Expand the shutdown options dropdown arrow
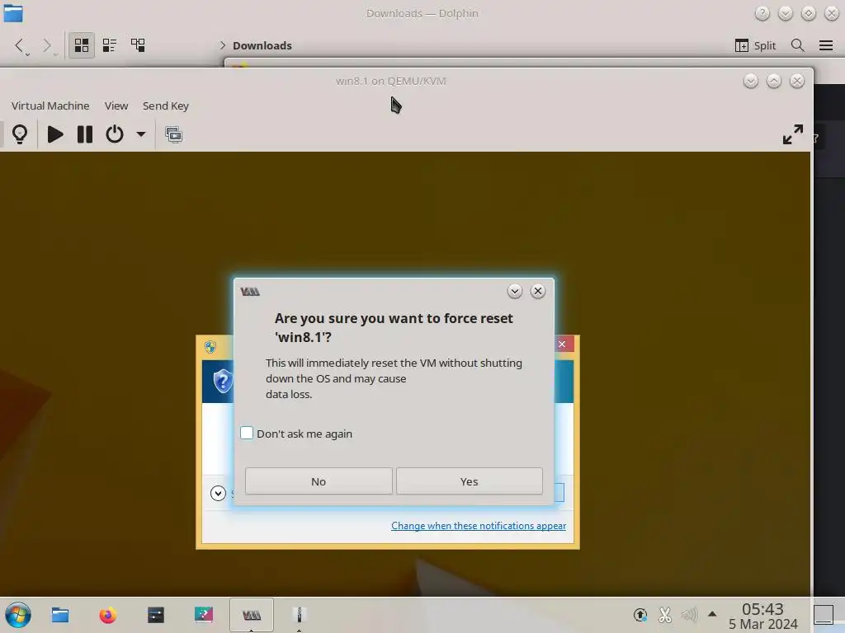Viewport: 845px width, 633px height. coord(140,134)
